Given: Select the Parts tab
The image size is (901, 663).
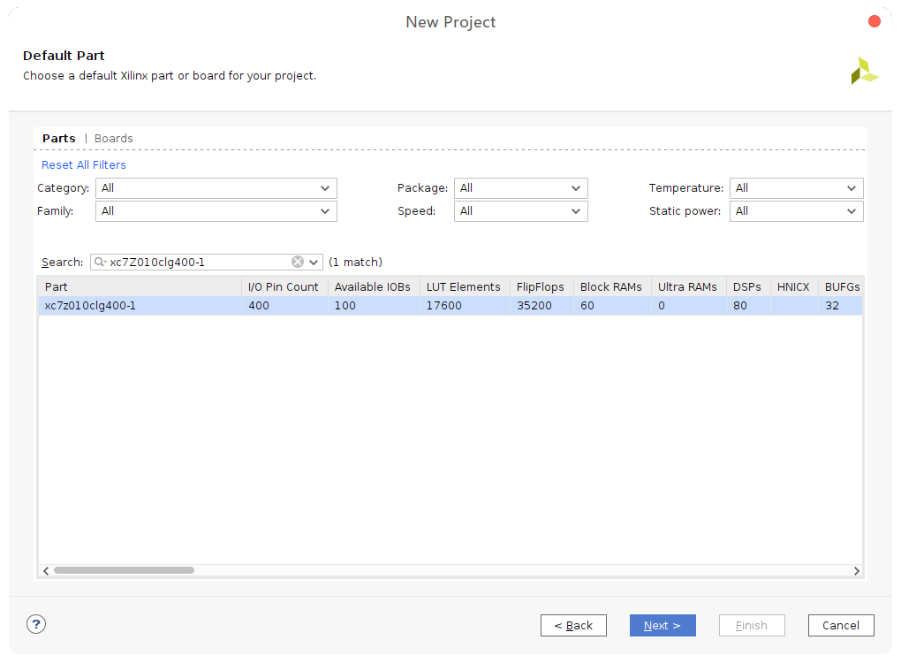Looking at the screenshot, I should (59, 139).
